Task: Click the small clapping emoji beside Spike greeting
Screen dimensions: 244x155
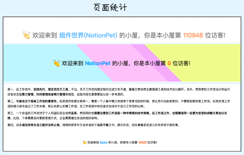Action: point(85,142)
